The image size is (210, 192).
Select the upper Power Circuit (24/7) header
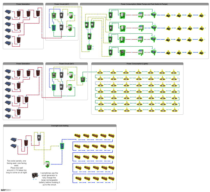[62, 4]
